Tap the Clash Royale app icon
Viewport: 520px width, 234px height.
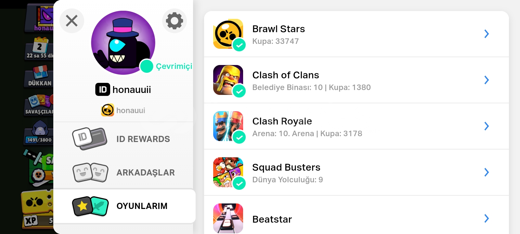tap(228, 126)
